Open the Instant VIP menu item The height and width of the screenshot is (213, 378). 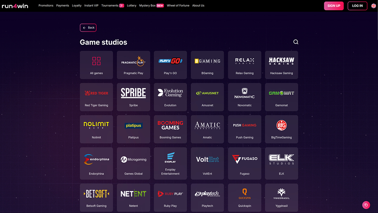tap(92, 5)
